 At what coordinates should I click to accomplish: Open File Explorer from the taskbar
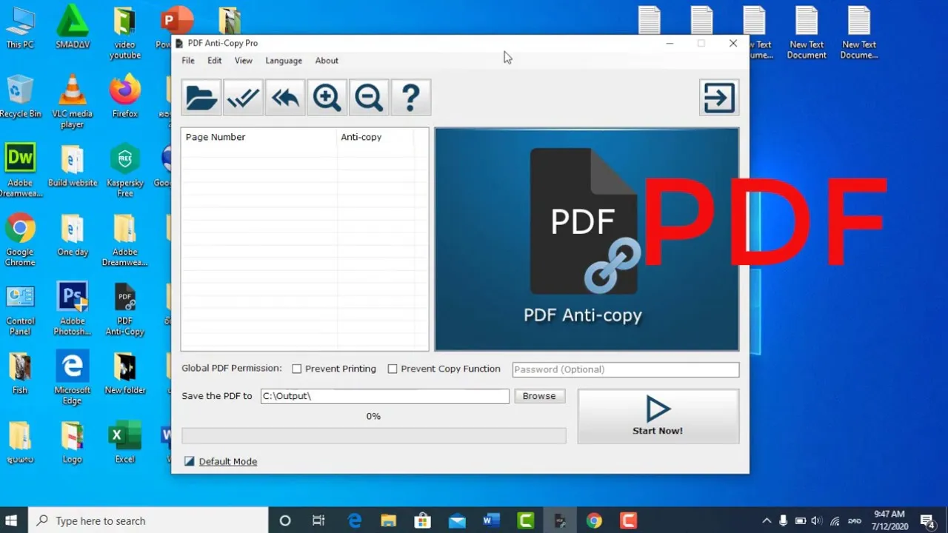click(x=390, y=520)
